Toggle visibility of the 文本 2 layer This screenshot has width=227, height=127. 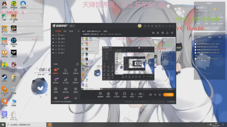(x=53, y=49)
